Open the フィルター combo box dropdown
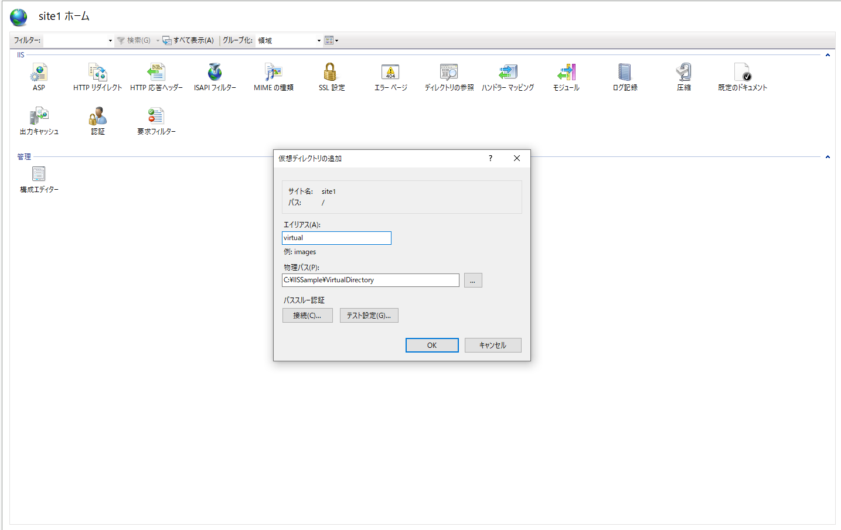This screenshot has height=530, width=841. point(110,40)
